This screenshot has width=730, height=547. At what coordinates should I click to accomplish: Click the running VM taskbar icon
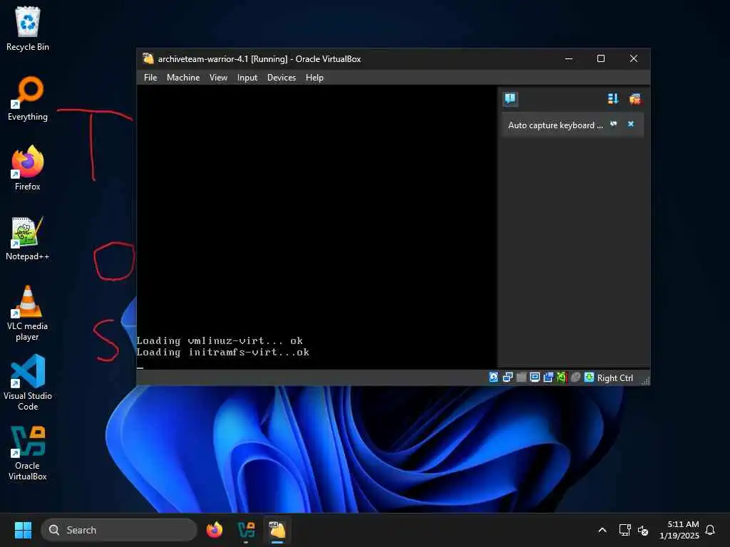(277, 530)
